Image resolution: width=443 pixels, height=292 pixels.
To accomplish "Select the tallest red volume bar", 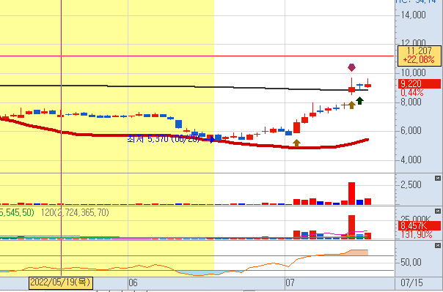I will (351, 193).
